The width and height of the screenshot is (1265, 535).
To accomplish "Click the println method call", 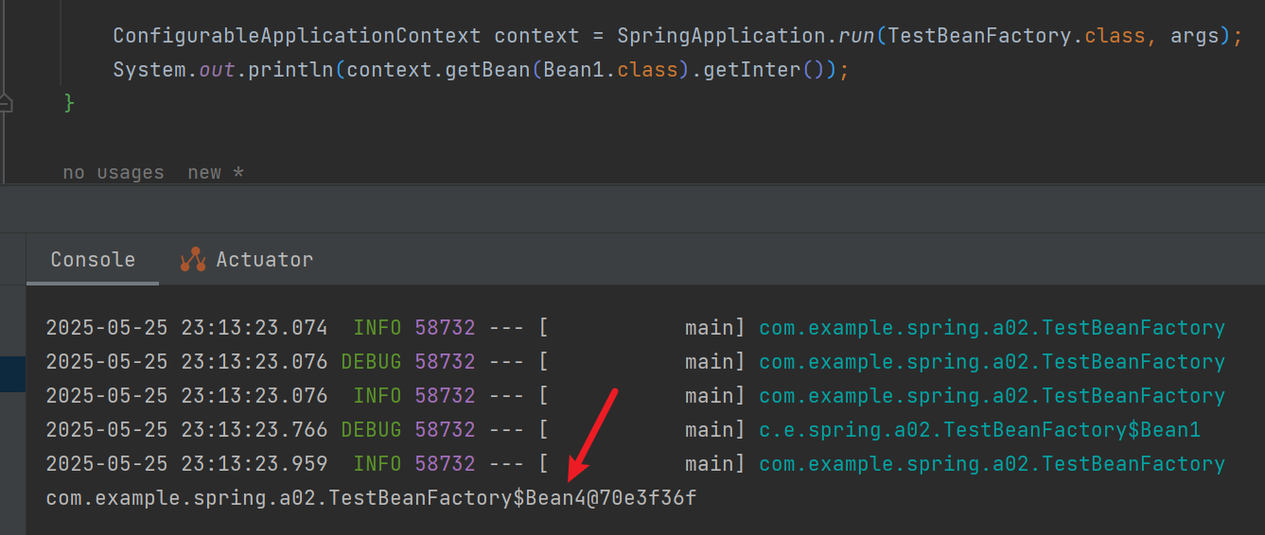I will pos(291,70).
